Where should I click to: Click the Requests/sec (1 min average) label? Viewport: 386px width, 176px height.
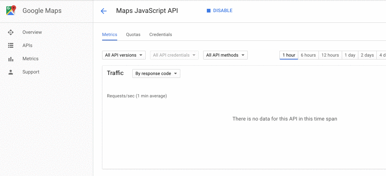pyautogui.click(x=137, y=96)
